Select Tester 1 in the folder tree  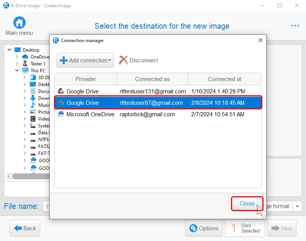(x=38, y=64)
